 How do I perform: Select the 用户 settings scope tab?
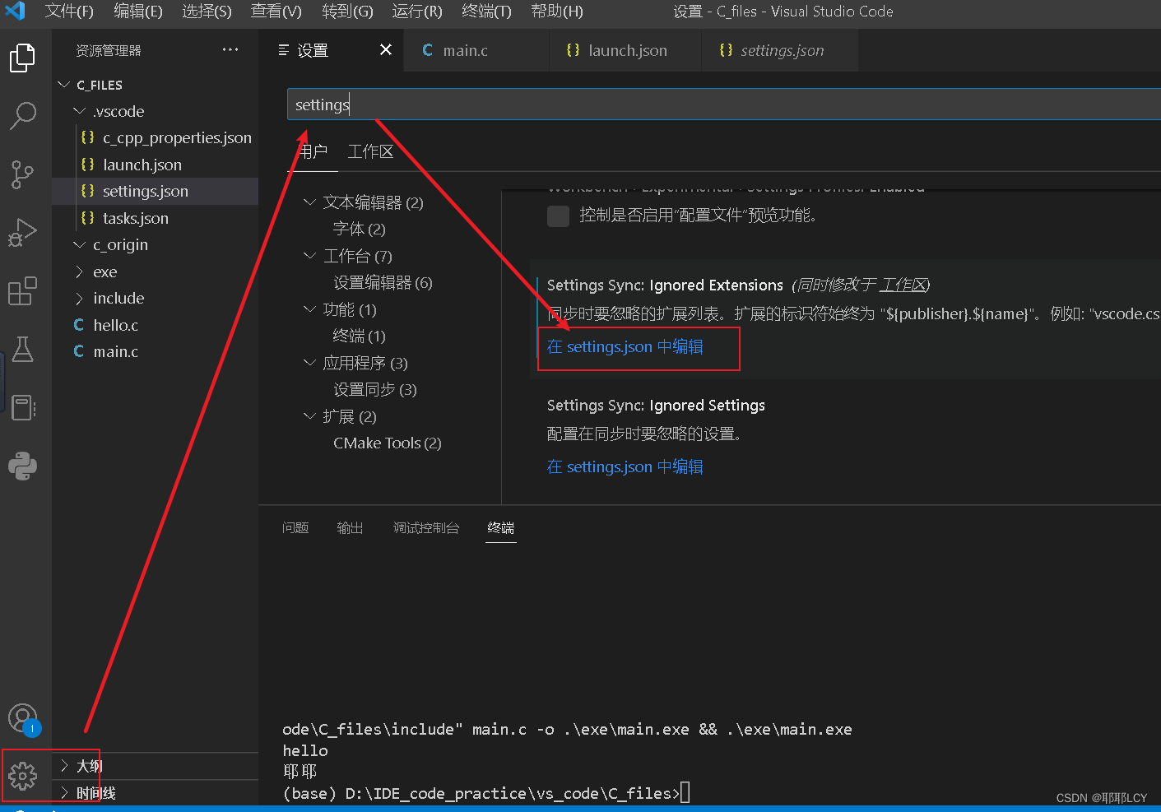pos(313,151)
